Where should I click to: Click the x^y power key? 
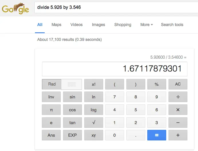[x=94, y=135]
